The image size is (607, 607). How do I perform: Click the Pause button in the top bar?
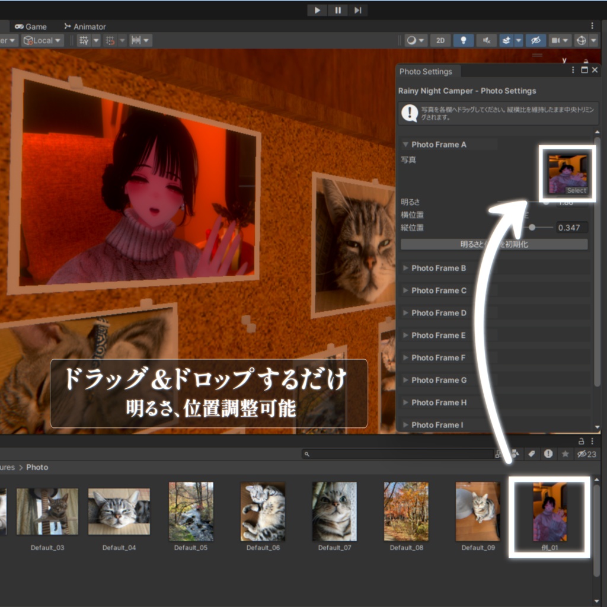[337, 10]
